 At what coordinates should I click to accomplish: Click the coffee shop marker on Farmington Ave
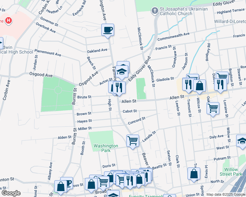click(108, 30)
